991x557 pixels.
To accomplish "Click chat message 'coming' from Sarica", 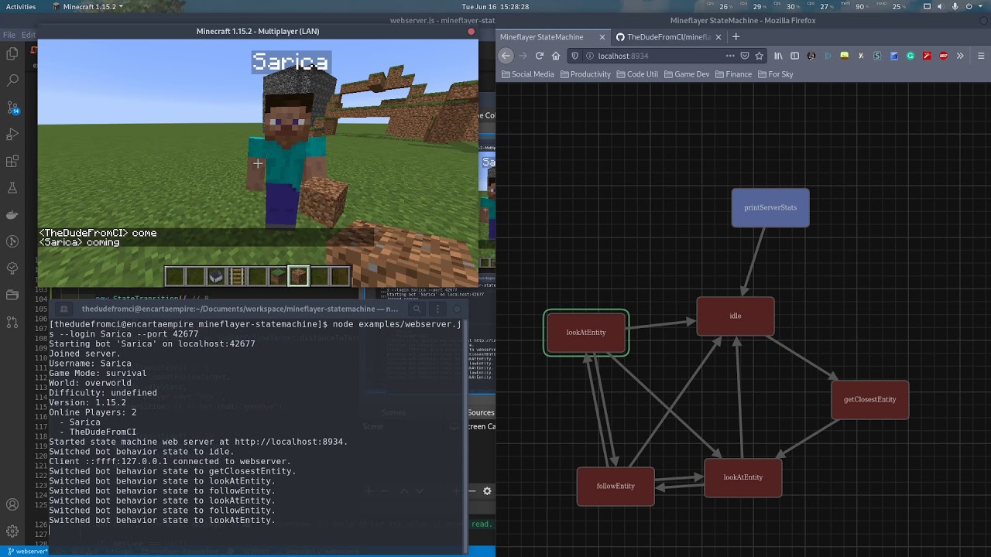I will click(x=103, y=242).
